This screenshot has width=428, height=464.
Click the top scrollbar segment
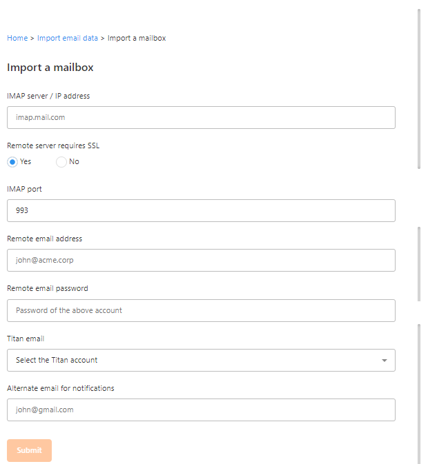pyautogui.click(x=419, y=88)
